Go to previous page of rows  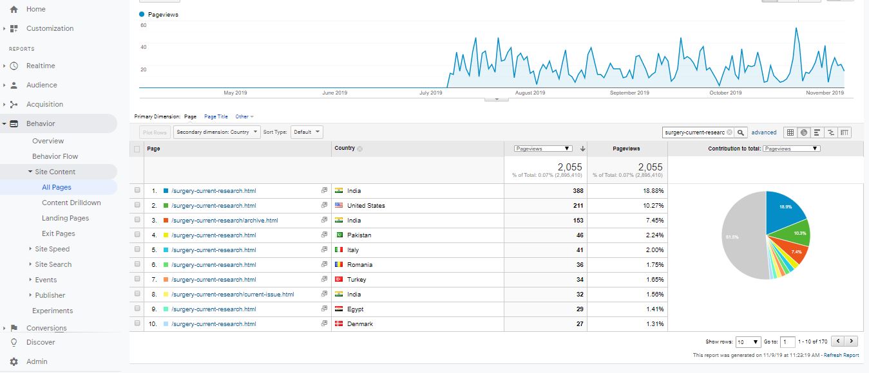tap(838, 341)
